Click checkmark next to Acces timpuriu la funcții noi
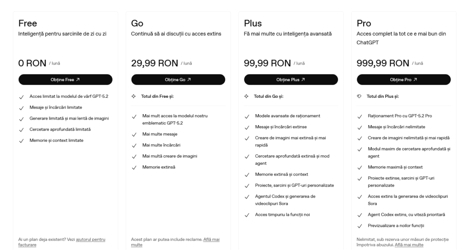 tap(247, 215)
